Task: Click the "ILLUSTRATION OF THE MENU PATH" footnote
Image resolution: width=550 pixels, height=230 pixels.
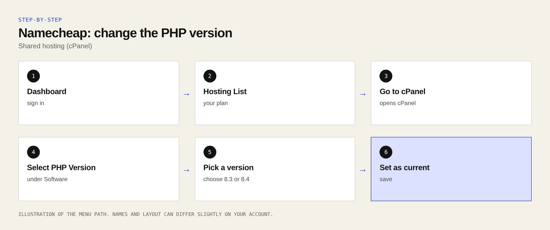Action: click(x=146, y=214)
